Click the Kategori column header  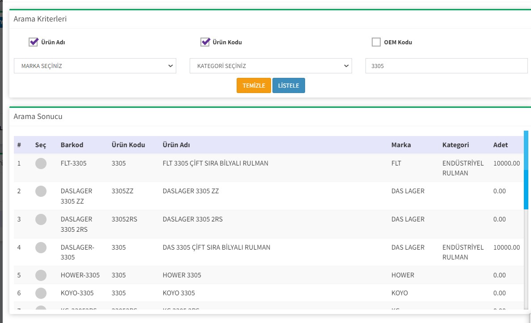455,145
